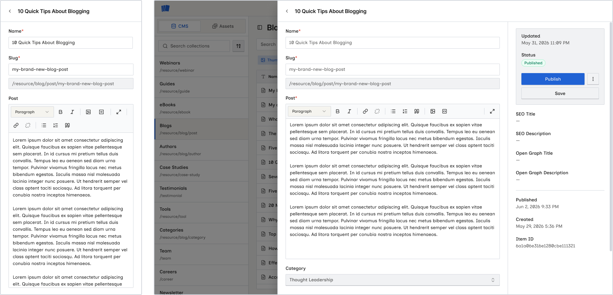The width and height of the screenshot is (613, 295).
Task: Switch to the CMS tab
Action: pyautogui.click(x=180, y=26)
